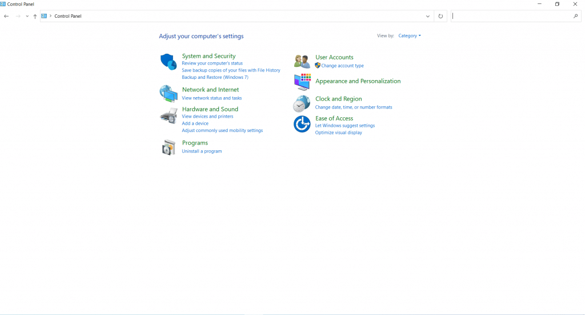The height and width of the screenshot is (315, 585).
Task: Click the Appearance and Personalization monitor icon
Action: tap(302, 82)
